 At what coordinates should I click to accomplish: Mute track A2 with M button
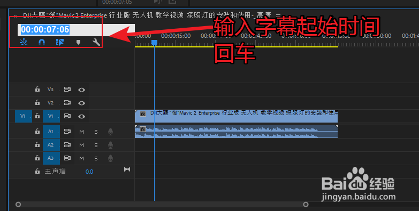pyautogui.click(x=81, y=145)
